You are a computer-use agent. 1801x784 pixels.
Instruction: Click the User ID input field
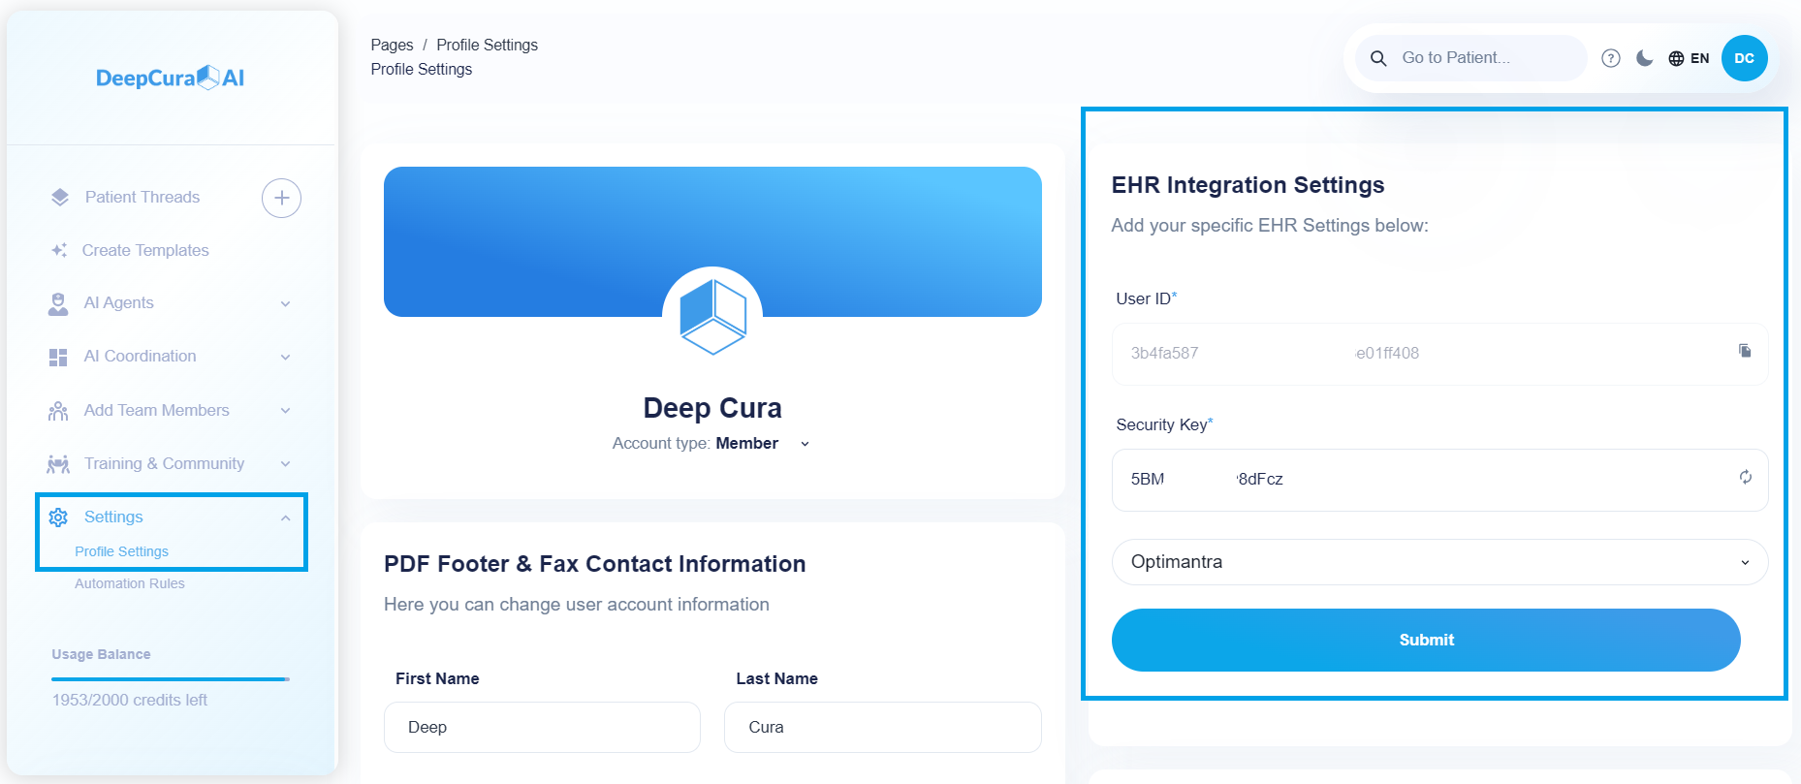tap(1439, 354)
